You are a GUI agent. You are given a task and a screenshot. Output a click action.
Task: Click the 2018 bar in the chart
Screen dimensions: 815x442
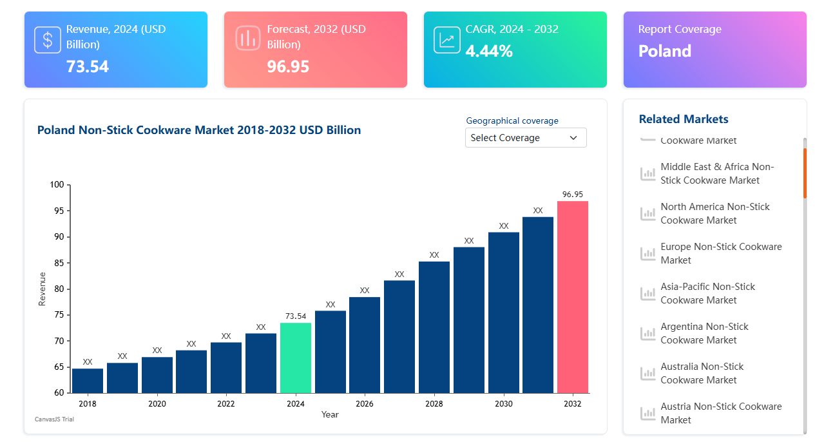pos(88,381)
